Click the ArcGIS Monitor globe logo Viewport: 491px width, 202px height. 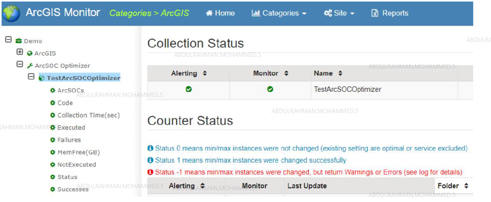(x=11, y=13)
